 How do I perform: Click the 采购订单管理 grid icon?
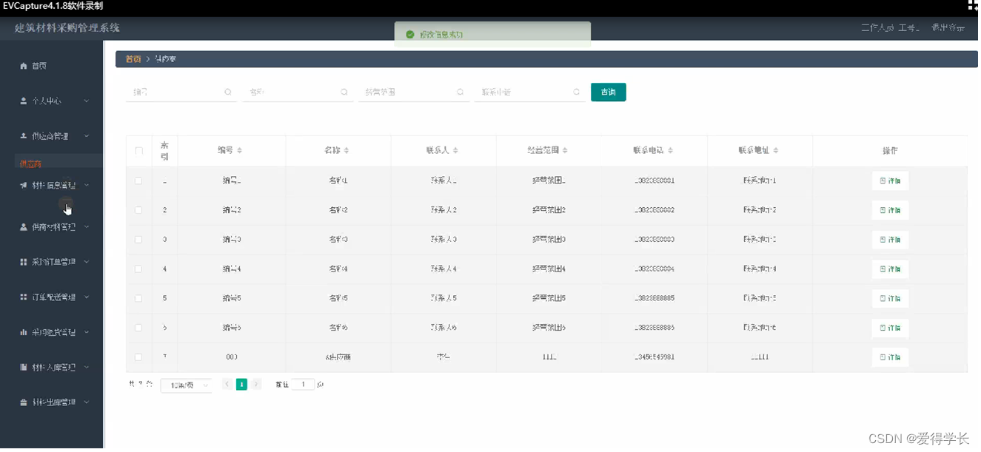pyautogui.click(x=23, y=262)
